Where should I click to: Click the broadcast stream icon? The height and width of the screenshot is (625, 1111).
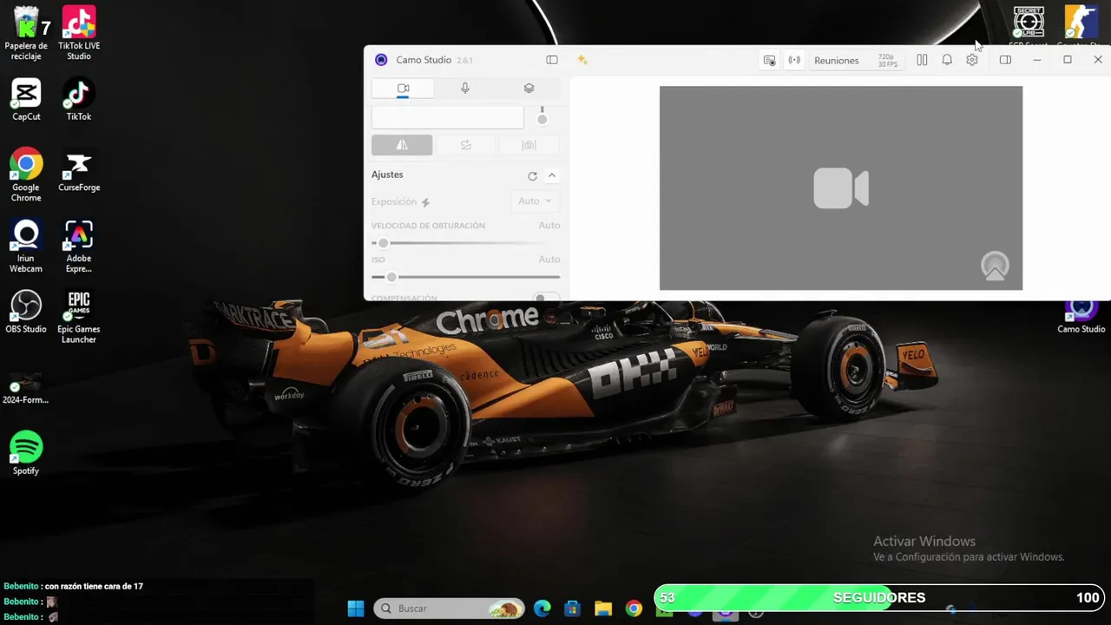tap(794, 61)
